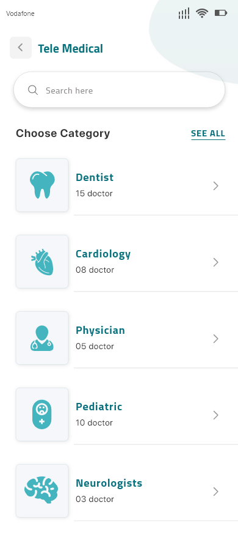Tap the battery status icon
This screenshot has height=535, width=238.
[x=221, y=13]
